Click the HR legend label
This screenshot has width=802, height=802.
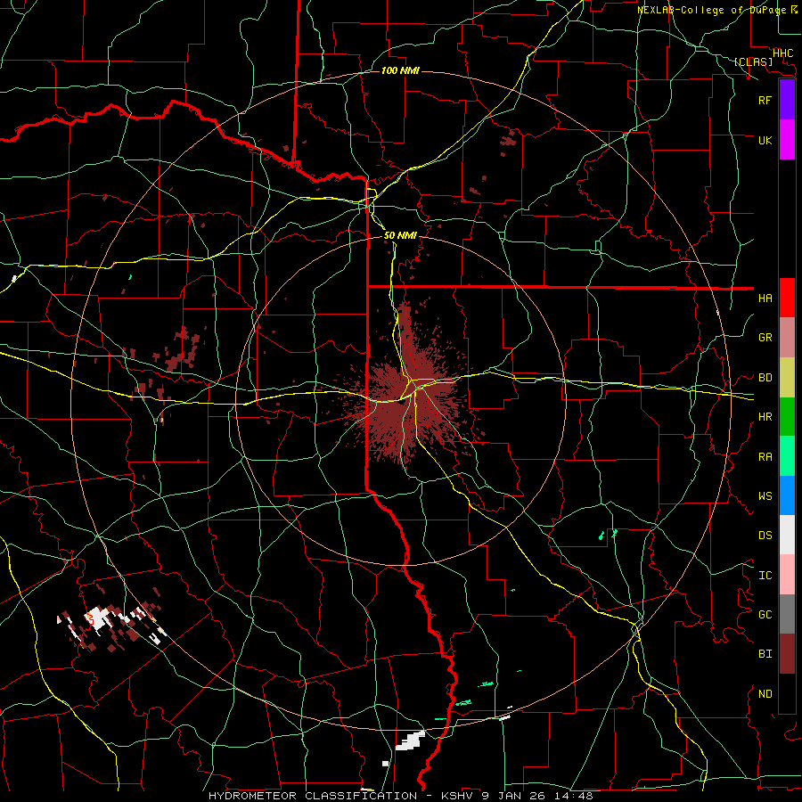[x=765, y=417]
